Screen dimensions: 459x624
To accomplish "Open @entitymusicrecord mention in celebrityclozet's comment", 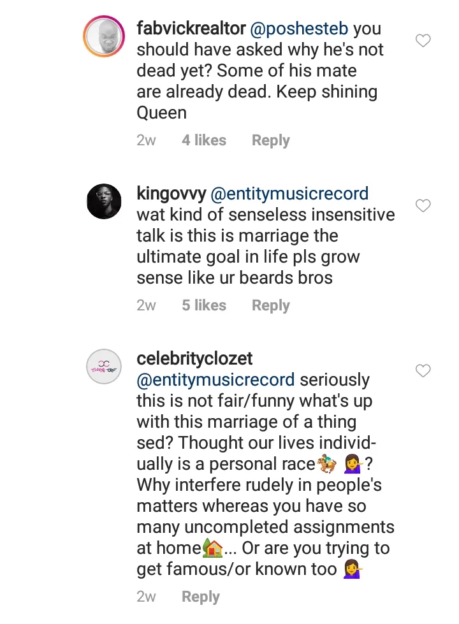I will point(215,380).
